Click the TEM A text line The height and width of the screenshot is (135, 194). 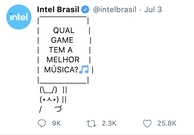click(x=61, y=50)
